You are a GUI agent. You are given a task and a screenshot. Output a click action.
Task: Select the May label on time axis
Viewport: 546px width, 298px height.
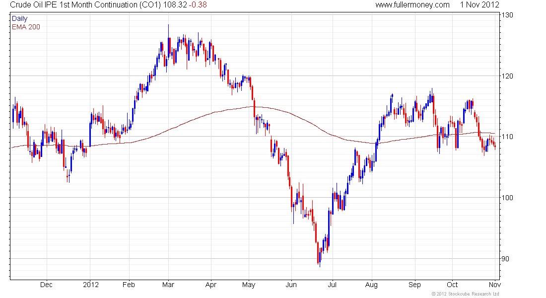coord(249,285)
